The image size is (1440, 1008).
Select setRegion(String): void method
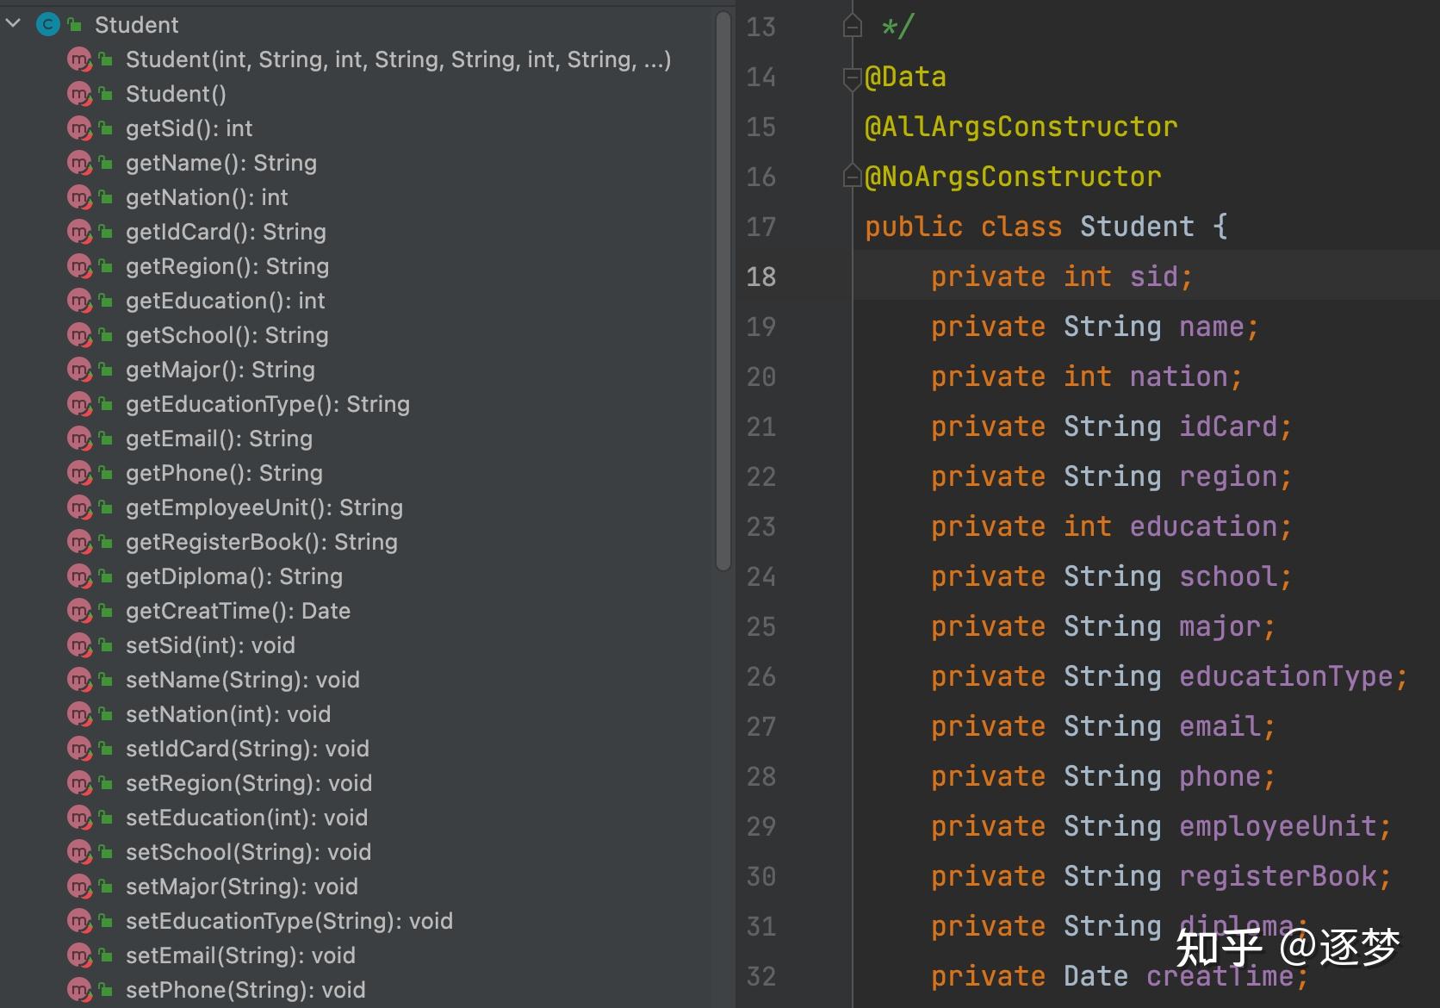click(249, 783)
